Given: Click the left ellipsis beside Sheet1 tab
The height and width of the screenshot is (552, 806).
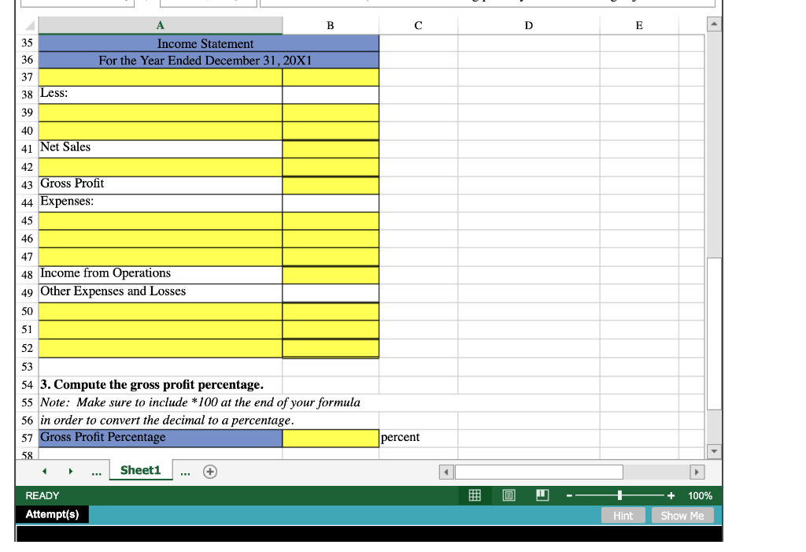Looking at the screenshot, I should click(x=96, y=470).
